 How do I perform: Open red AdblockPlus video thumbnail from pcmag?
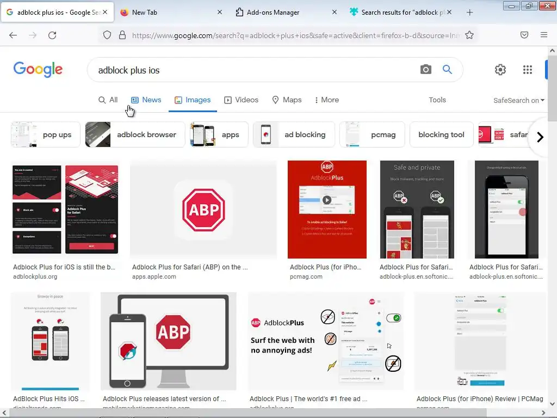(x=327, y=210)
